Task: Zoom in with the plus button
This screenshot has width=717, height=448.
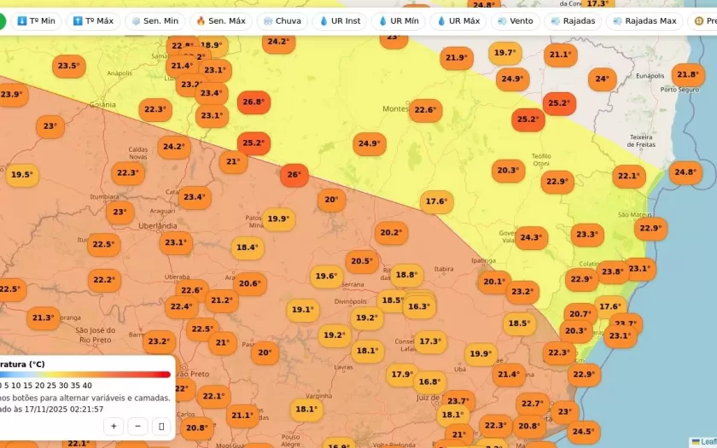Action: (114, 426)
